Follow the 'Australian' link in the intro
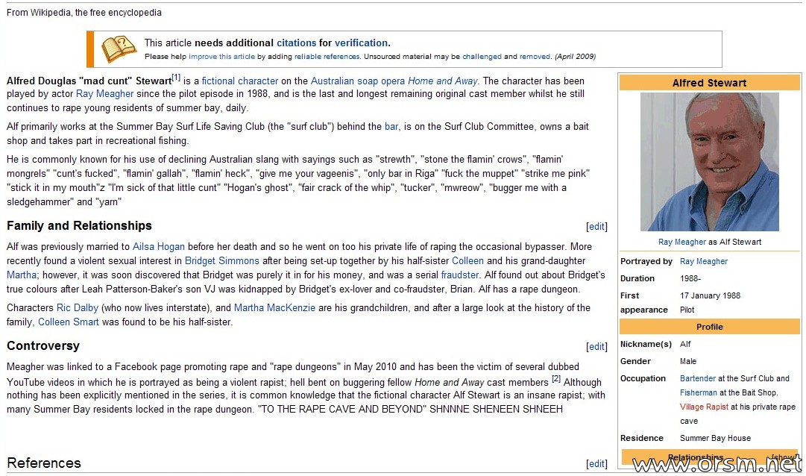 coord(332,81)
